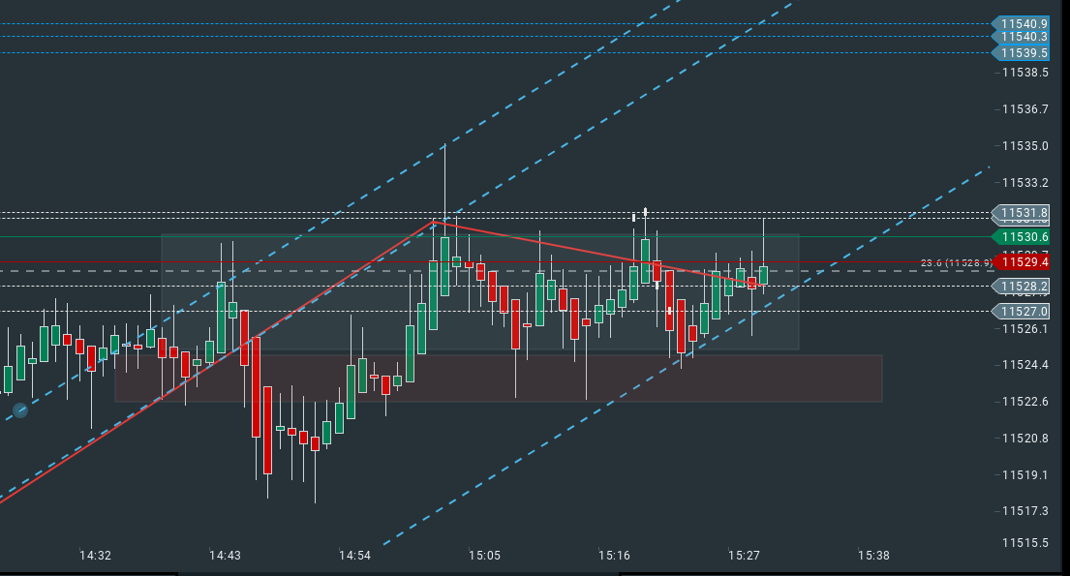Click the 11517.3 value on the price axis
1070x576 pixels.
(1024, 511)
